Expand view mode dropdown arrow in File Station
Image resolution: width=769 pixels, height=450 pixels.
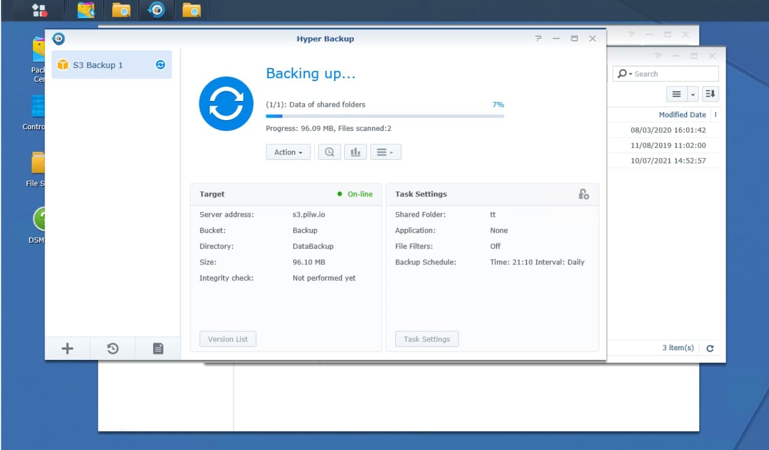692,94
